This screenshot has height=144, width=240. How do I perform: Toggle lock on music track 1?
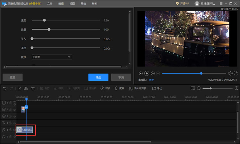11,130
